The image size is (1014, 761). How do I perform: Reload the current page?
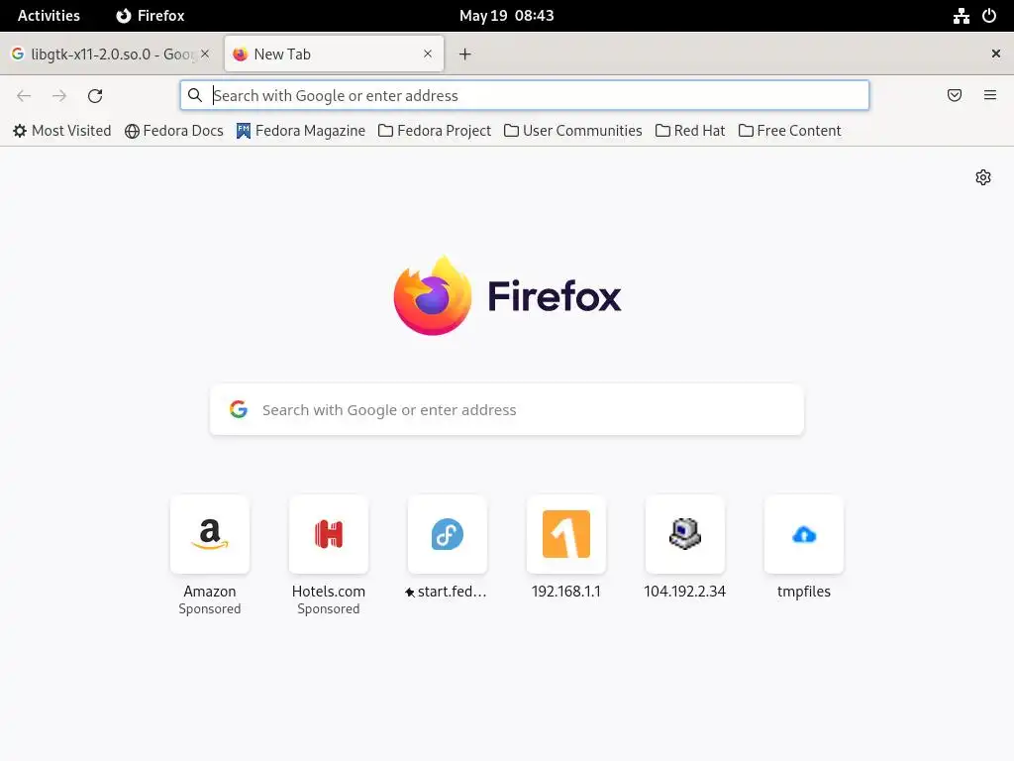point(95,96)
